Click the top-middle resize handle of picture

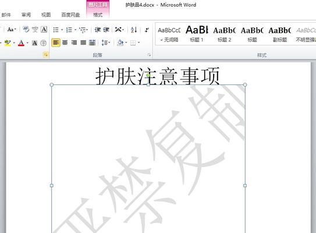148,84
